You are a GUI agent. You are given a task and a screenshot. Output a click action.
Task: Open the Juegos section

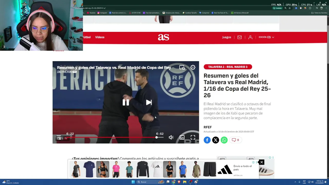coord(227,37)
